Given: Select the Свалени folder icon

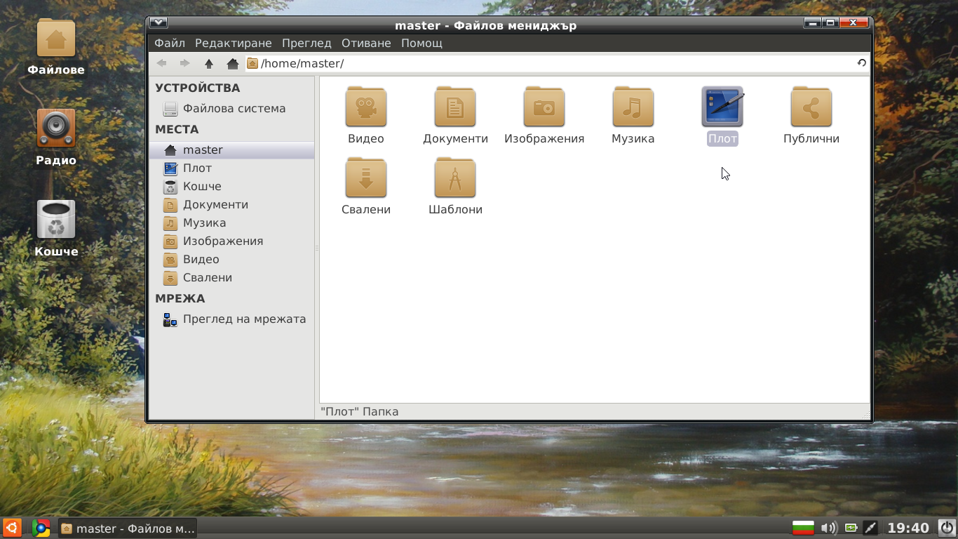Looking at the screenshot, I should 366,178.
